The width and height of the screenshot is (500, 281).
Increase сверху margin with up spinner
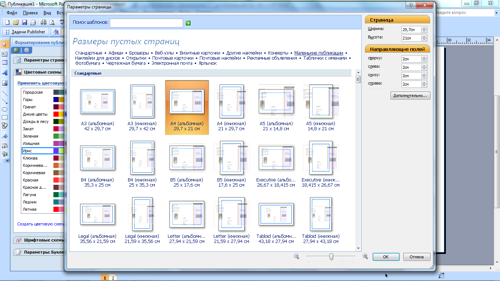pyautogui.click(x=424, y=57)
